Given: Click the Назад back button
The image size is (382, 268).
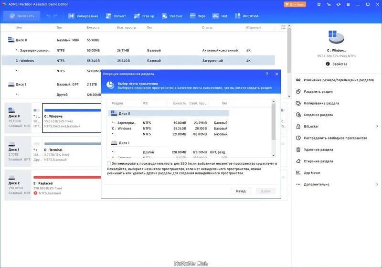Looking at the screenshot, I should pyautogui.click(x=241, y=191).
